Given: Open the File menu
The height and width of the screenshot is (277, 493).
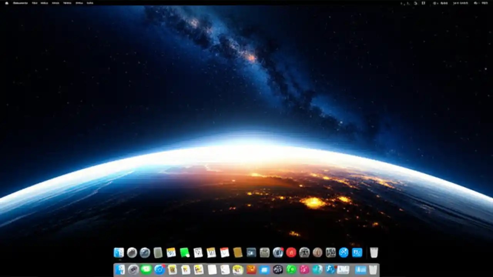Looking at the screenshot, I should pyautogui.click(x=35, y=3).
